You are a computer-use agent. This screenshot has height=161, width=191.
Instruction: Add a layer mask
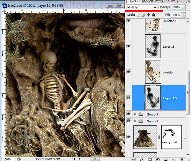pos(150,159)
